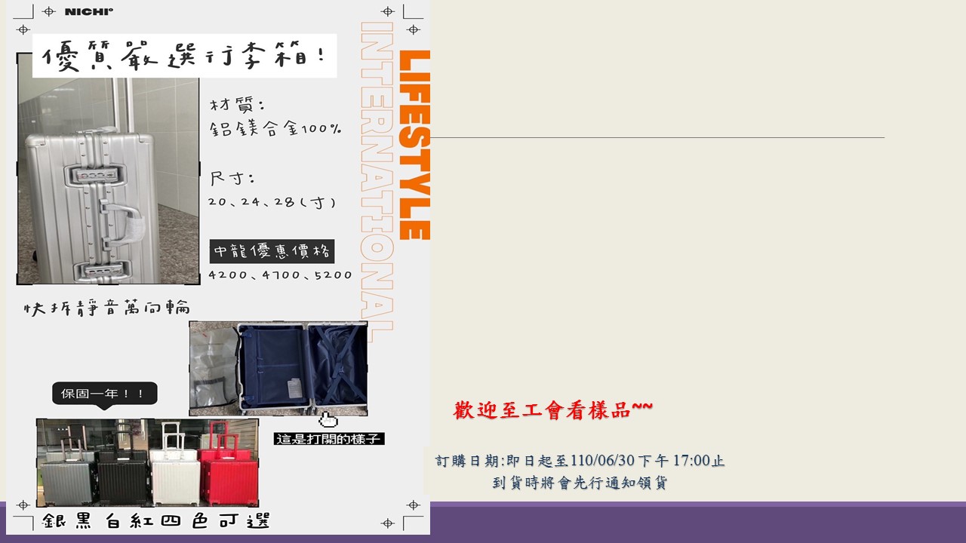Open the photo of the opened suitcase interior
The width and height of the screenshot is (966, 543).
(x=278, y=369)
